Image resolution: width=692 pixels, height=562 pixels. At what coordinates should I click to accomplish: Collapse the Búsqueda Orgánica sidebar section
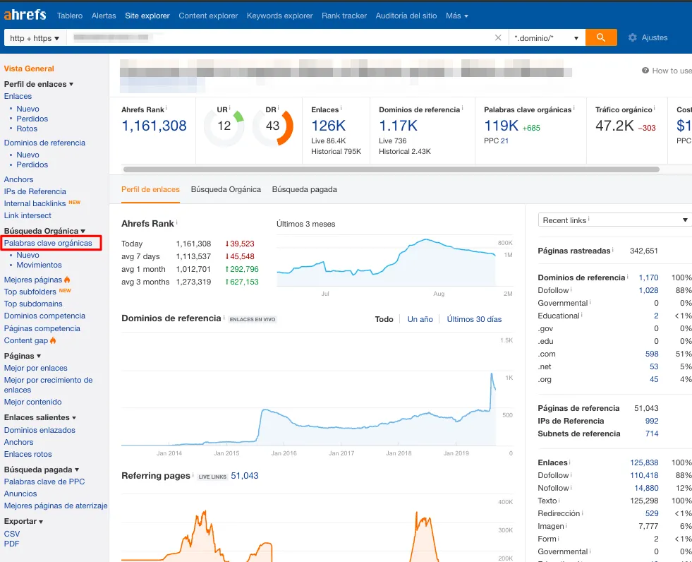click(x=44, y=231)
